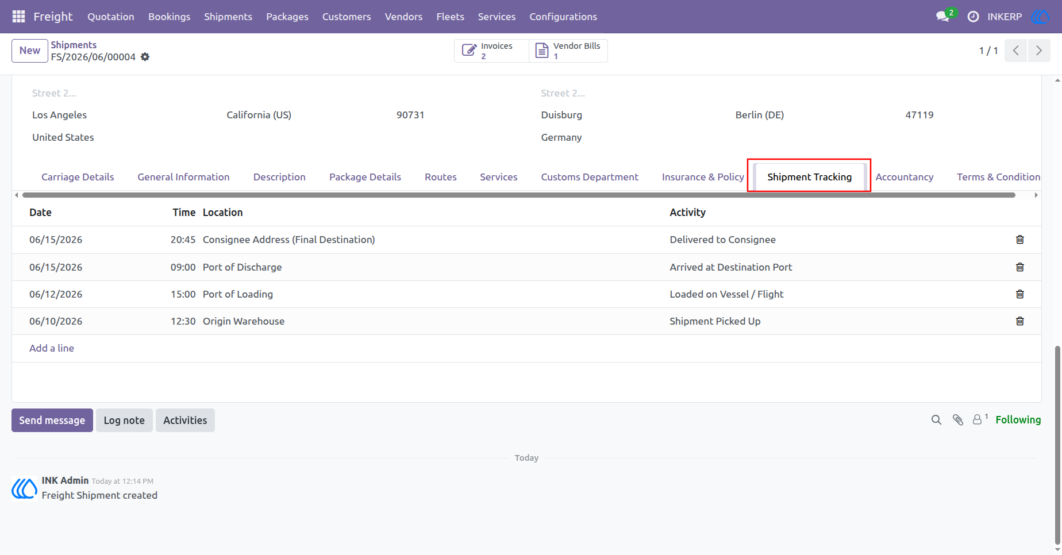
Task: Show followers list icon
Action: tap(980, 419)
